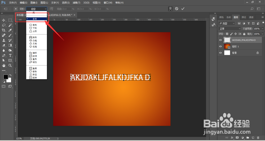Switch between free transform and warp modes
The image size is (265, 141).
pyautogui.click(x=170, y=9)
